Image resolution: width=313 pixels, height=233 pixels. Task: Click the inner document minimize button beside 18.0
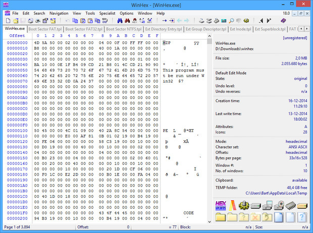(295, 14)
